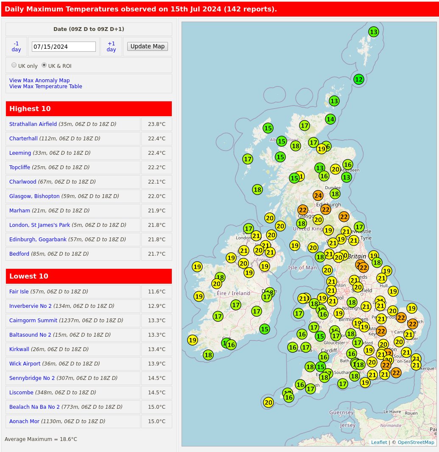This screenshot has width=439, height=452.
Task: Open View Max Temperature Table link
Action: [45, 86]
